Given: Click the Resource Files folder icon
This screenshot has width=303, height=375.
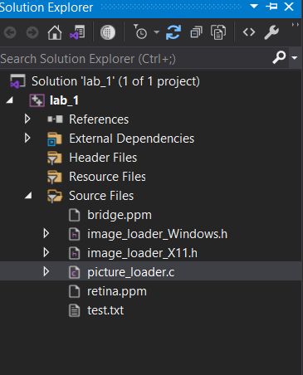Looking at the screenshot, I should tap(55, 177).
